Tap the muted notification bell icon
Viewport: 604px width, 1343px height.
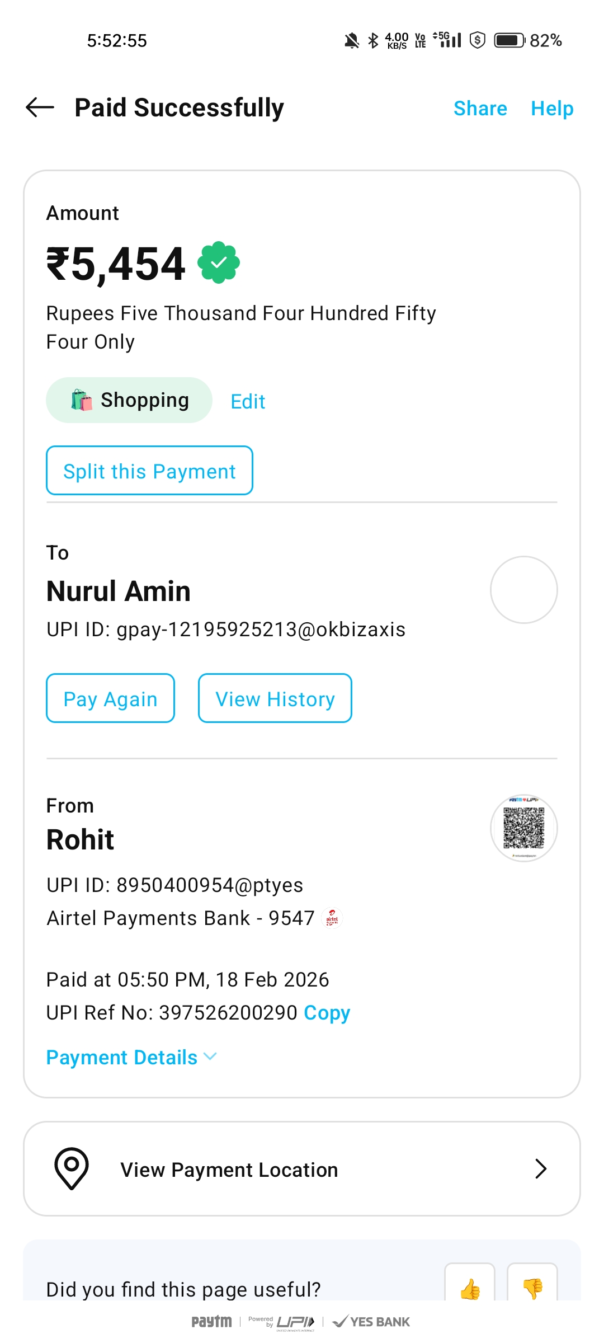tap(352, 40)
